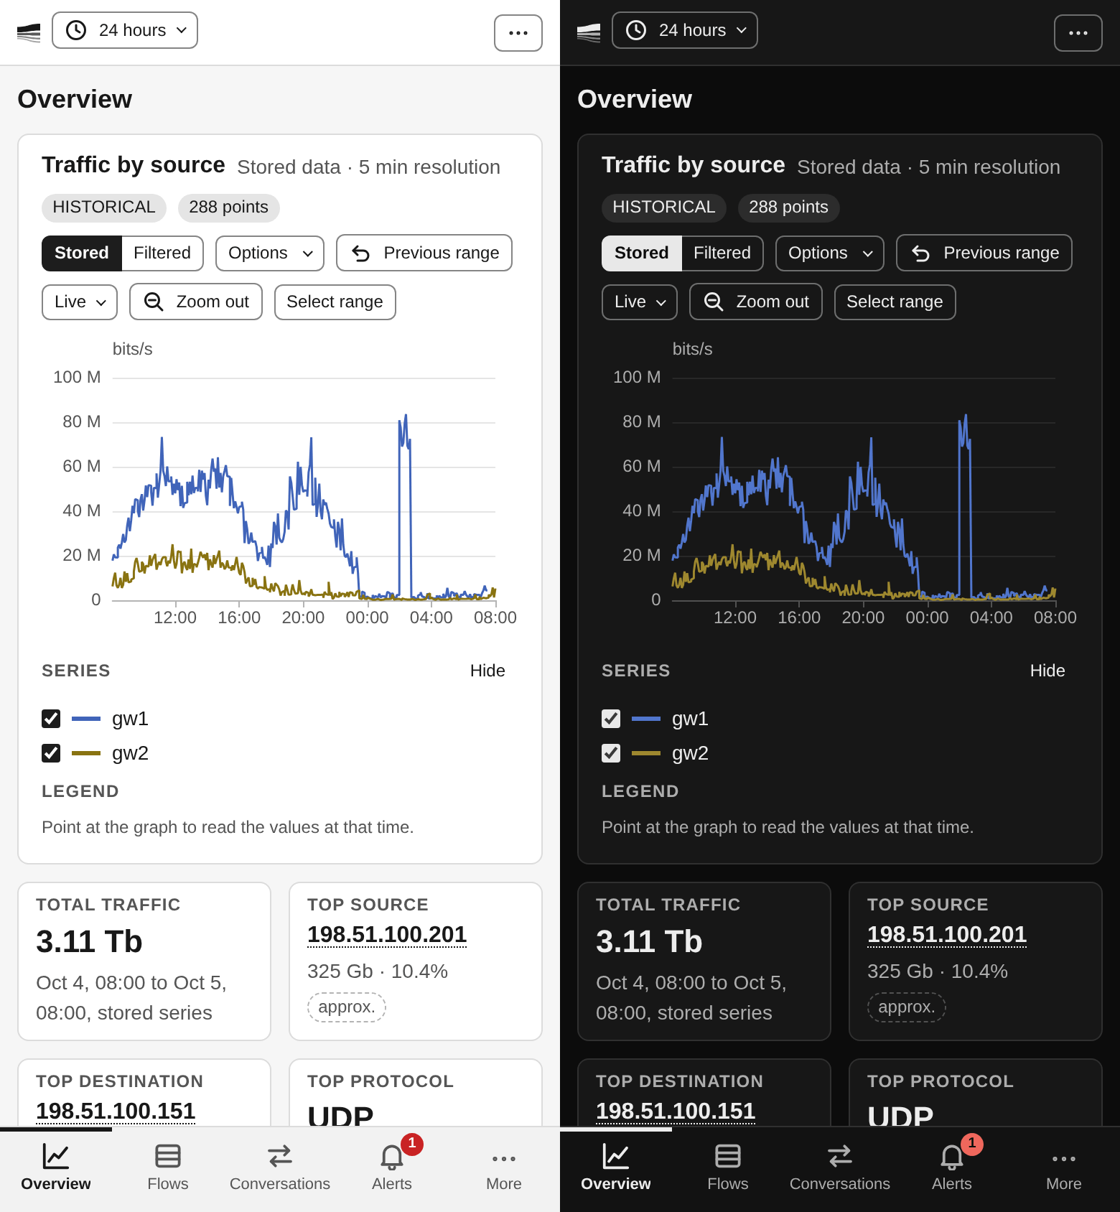Uncheck gw2 series checkbox in light panel
This screenshot has height=1212, width=1120.
[51, 753]
